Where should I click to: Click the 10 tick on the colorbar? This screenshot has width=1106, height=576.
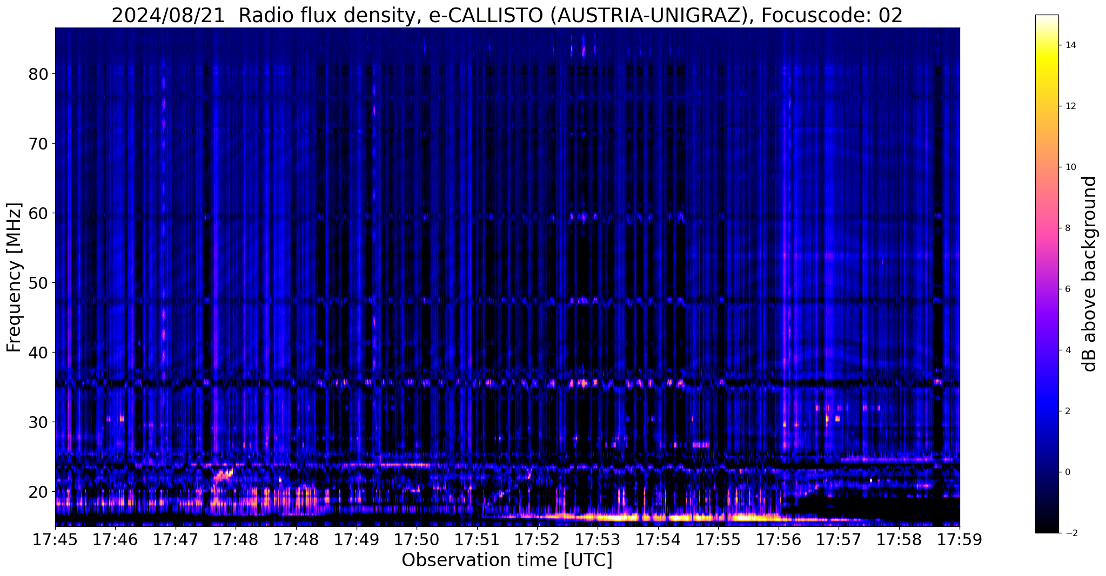1070,167
